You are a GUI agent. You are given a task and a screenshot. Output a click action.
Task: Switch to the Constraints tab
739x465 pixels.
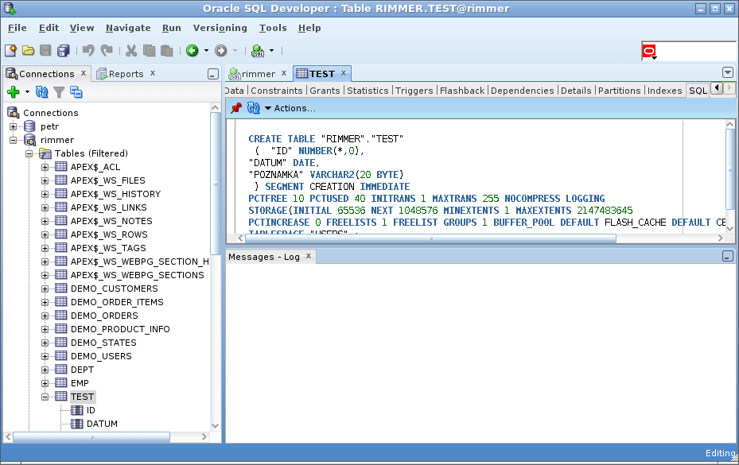(x=276, y=90)
